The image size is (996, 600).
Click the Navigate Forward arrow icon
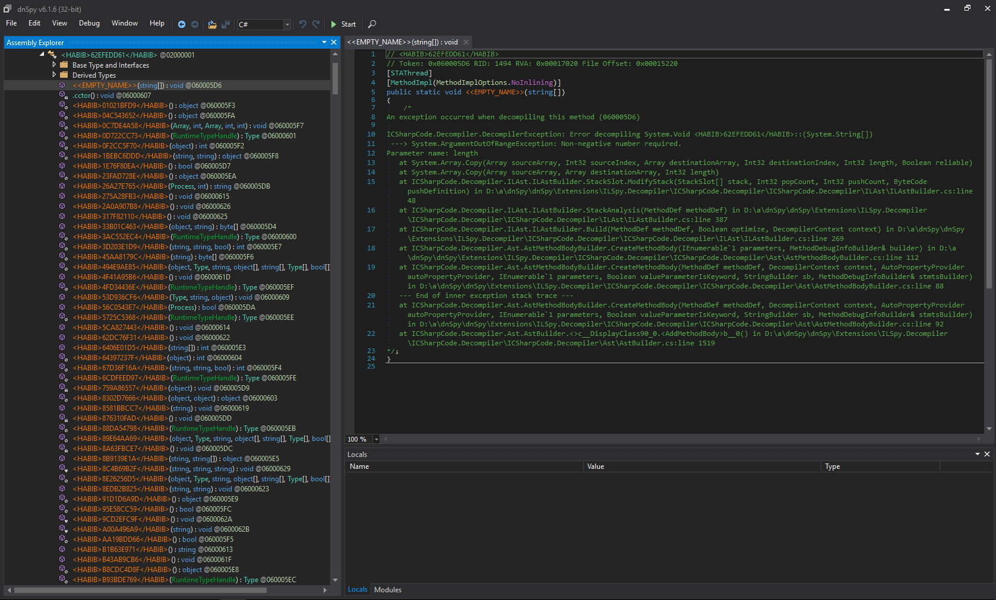(195, 24)
